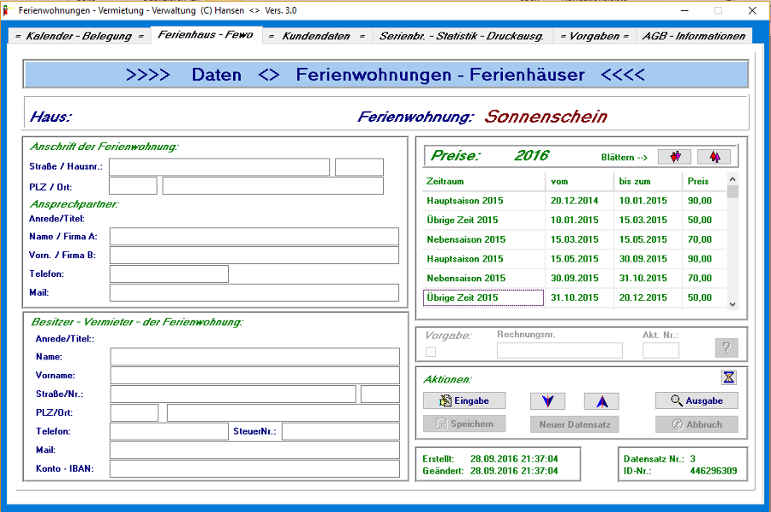Click the SteuerNr. input field
771x512 pixels.
tap(340, 431)
